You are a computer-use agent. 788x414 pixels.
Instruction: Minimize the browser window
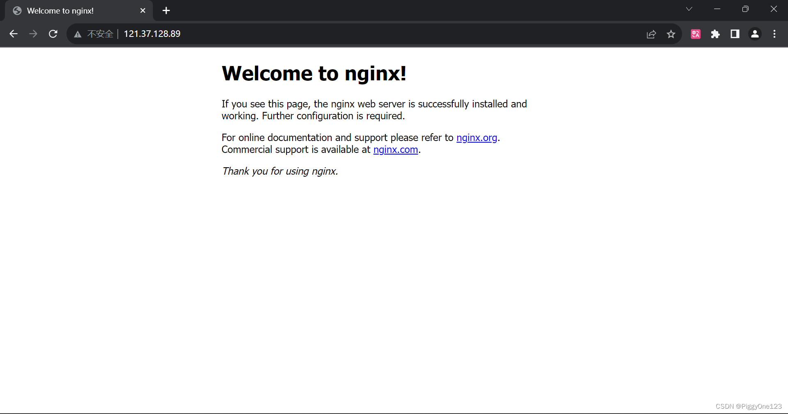(x=717, y=9)
